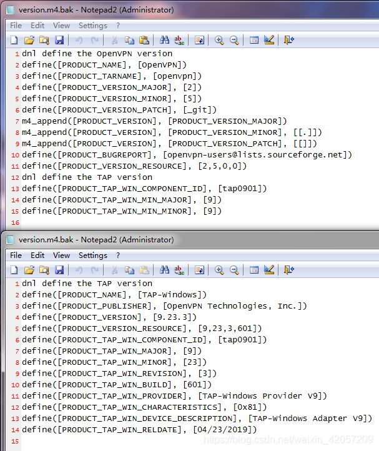379x451 pixels.
Task: Click line with '[2,5,0,0]' resource version
Action: 134,166
